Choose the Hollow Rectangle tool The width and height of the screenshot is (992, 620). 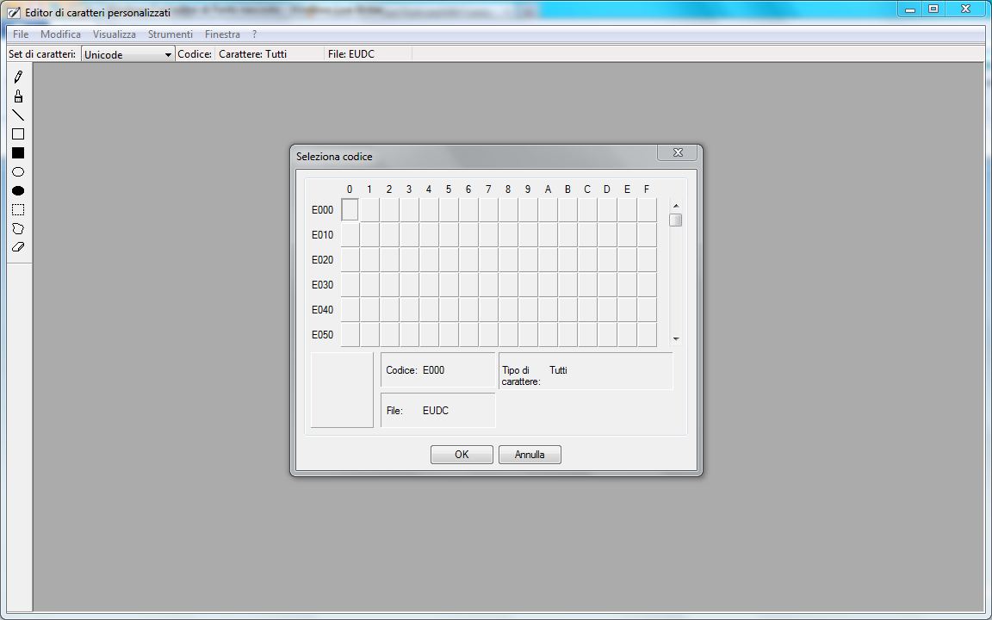(x=18, y=134)
